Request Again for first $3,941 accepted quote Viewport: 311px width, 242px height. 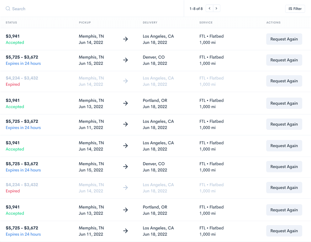tap(284, 39)
